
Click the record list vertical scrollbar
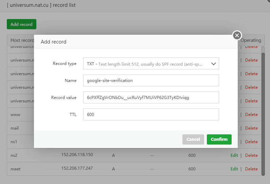coord(263,112)
